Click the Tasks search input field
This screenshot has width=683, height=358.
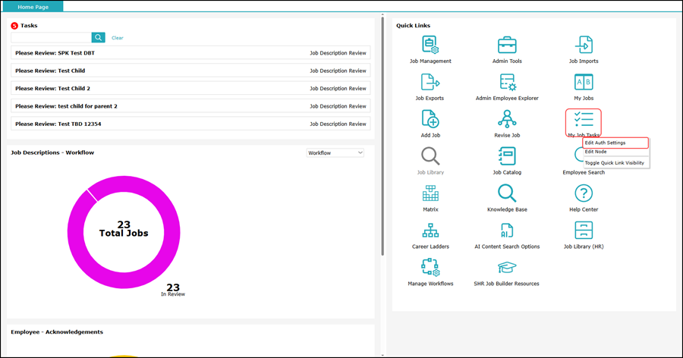(51, 37)
